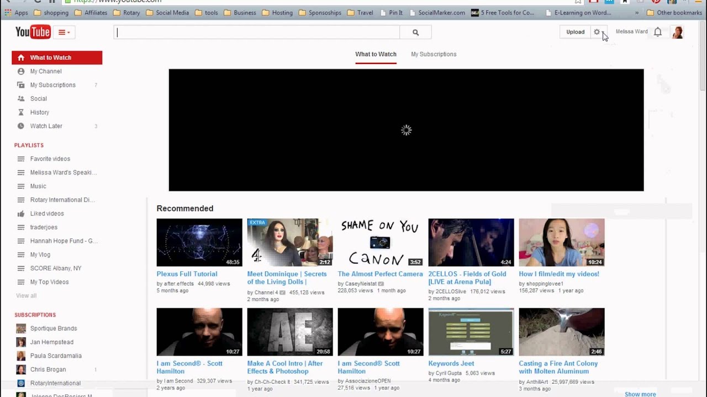Screen dimensions: 707x397
Task: Open the PLAYLISTS heading link
Action: tap(29, 146)
